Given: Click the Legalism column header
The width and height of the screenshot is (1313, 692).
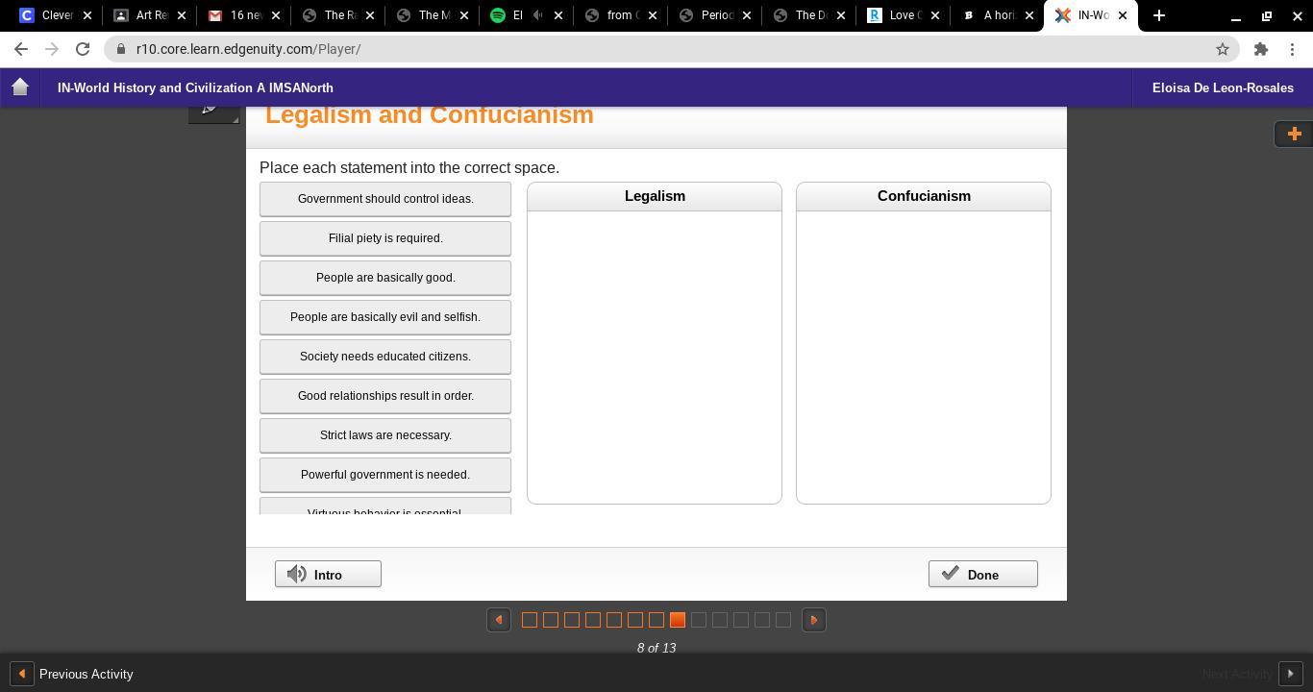Looking at the screenshot, I should (x=655, y=196).
